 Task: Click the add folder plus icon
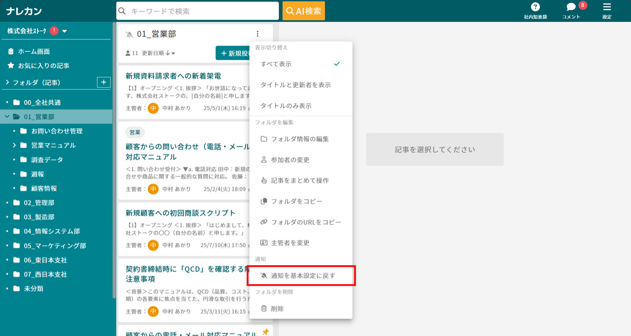104,82
